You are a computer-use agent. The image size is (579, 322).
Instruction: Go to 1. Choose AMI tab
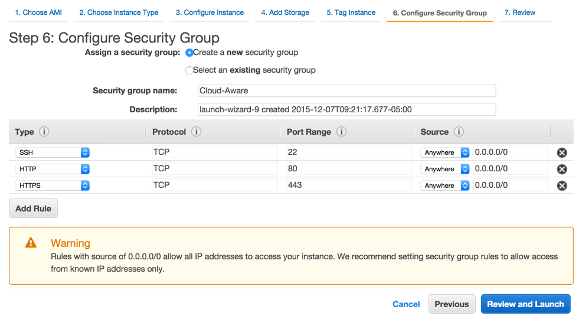click(38, 12)
